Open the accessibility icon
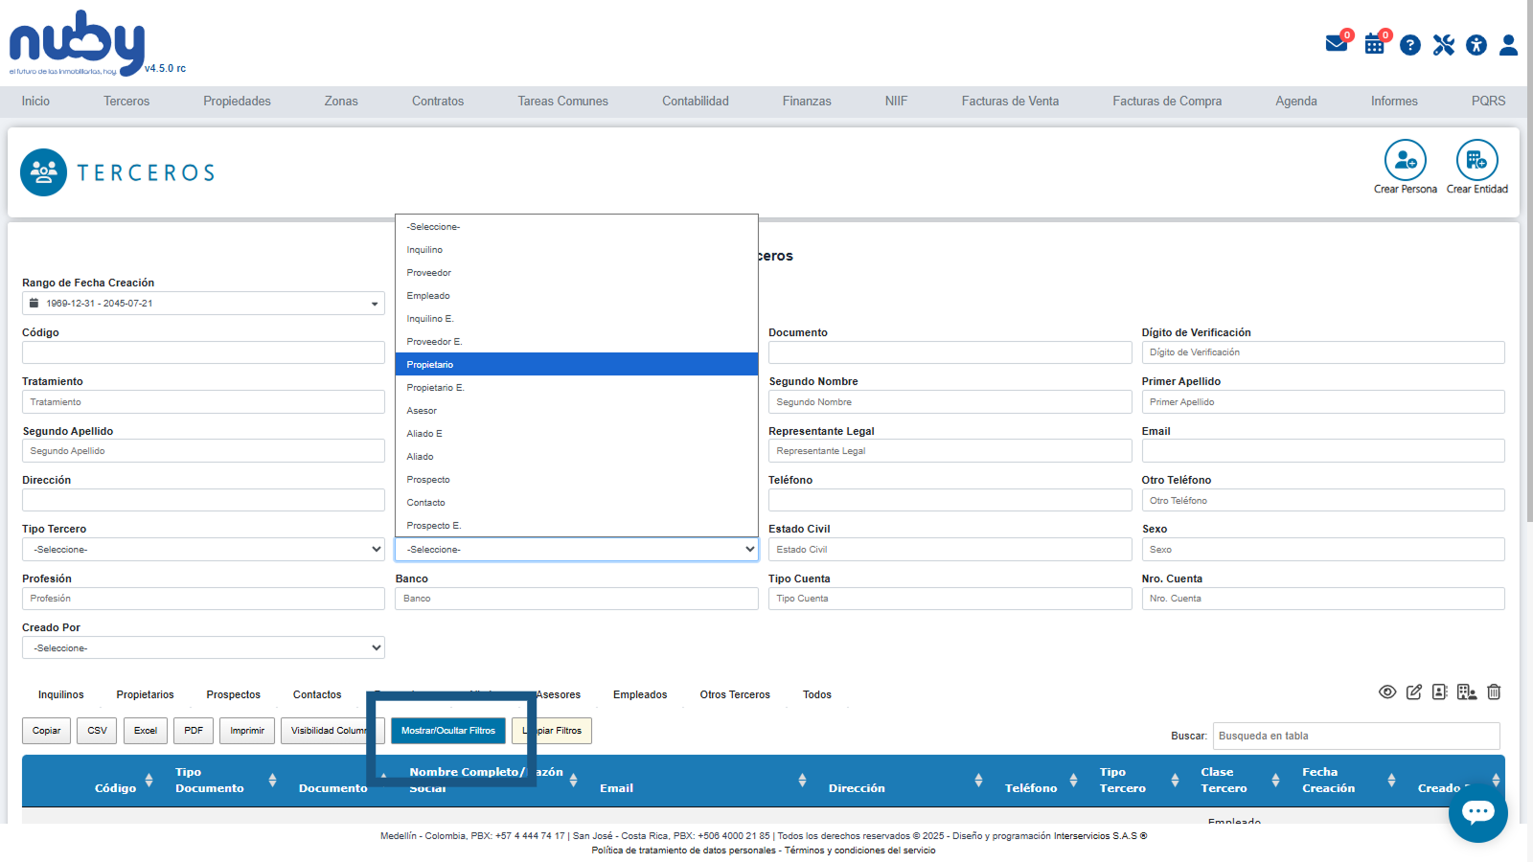The width and height of the screenshot is (1533, 862). pos(1476,45)
